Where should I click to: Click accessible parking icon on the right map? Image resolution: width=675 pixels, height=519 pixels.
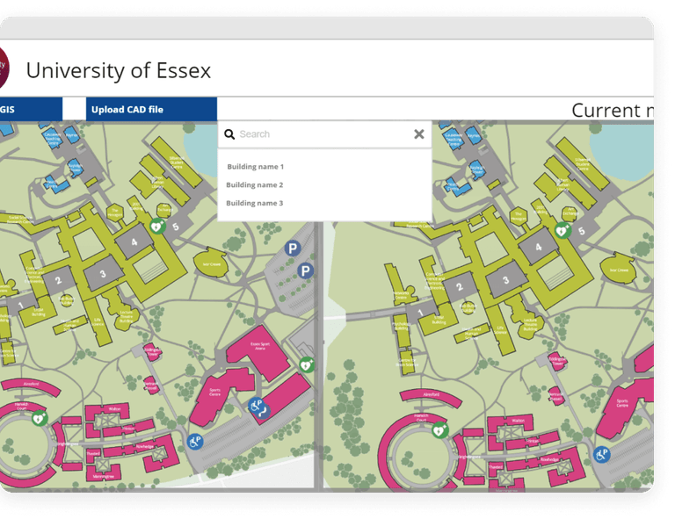(x=601, y=455)
